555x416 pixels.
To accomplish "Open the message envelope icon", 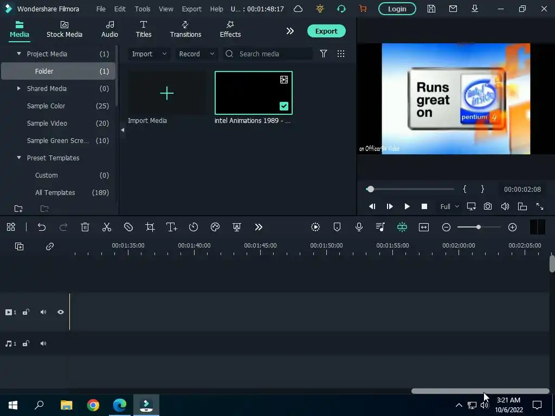I will pos(453,9).
